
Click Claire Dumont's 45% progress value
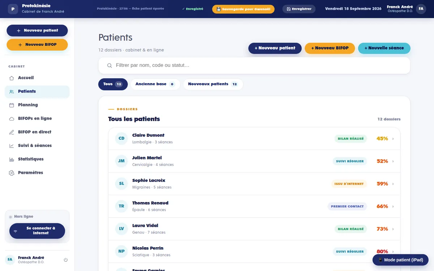(382, 139)
